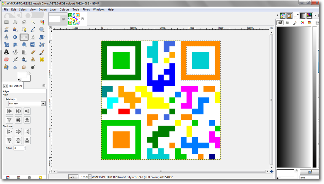Open the File menu
The height and width of the screenshot is (184, 324).
6,10
